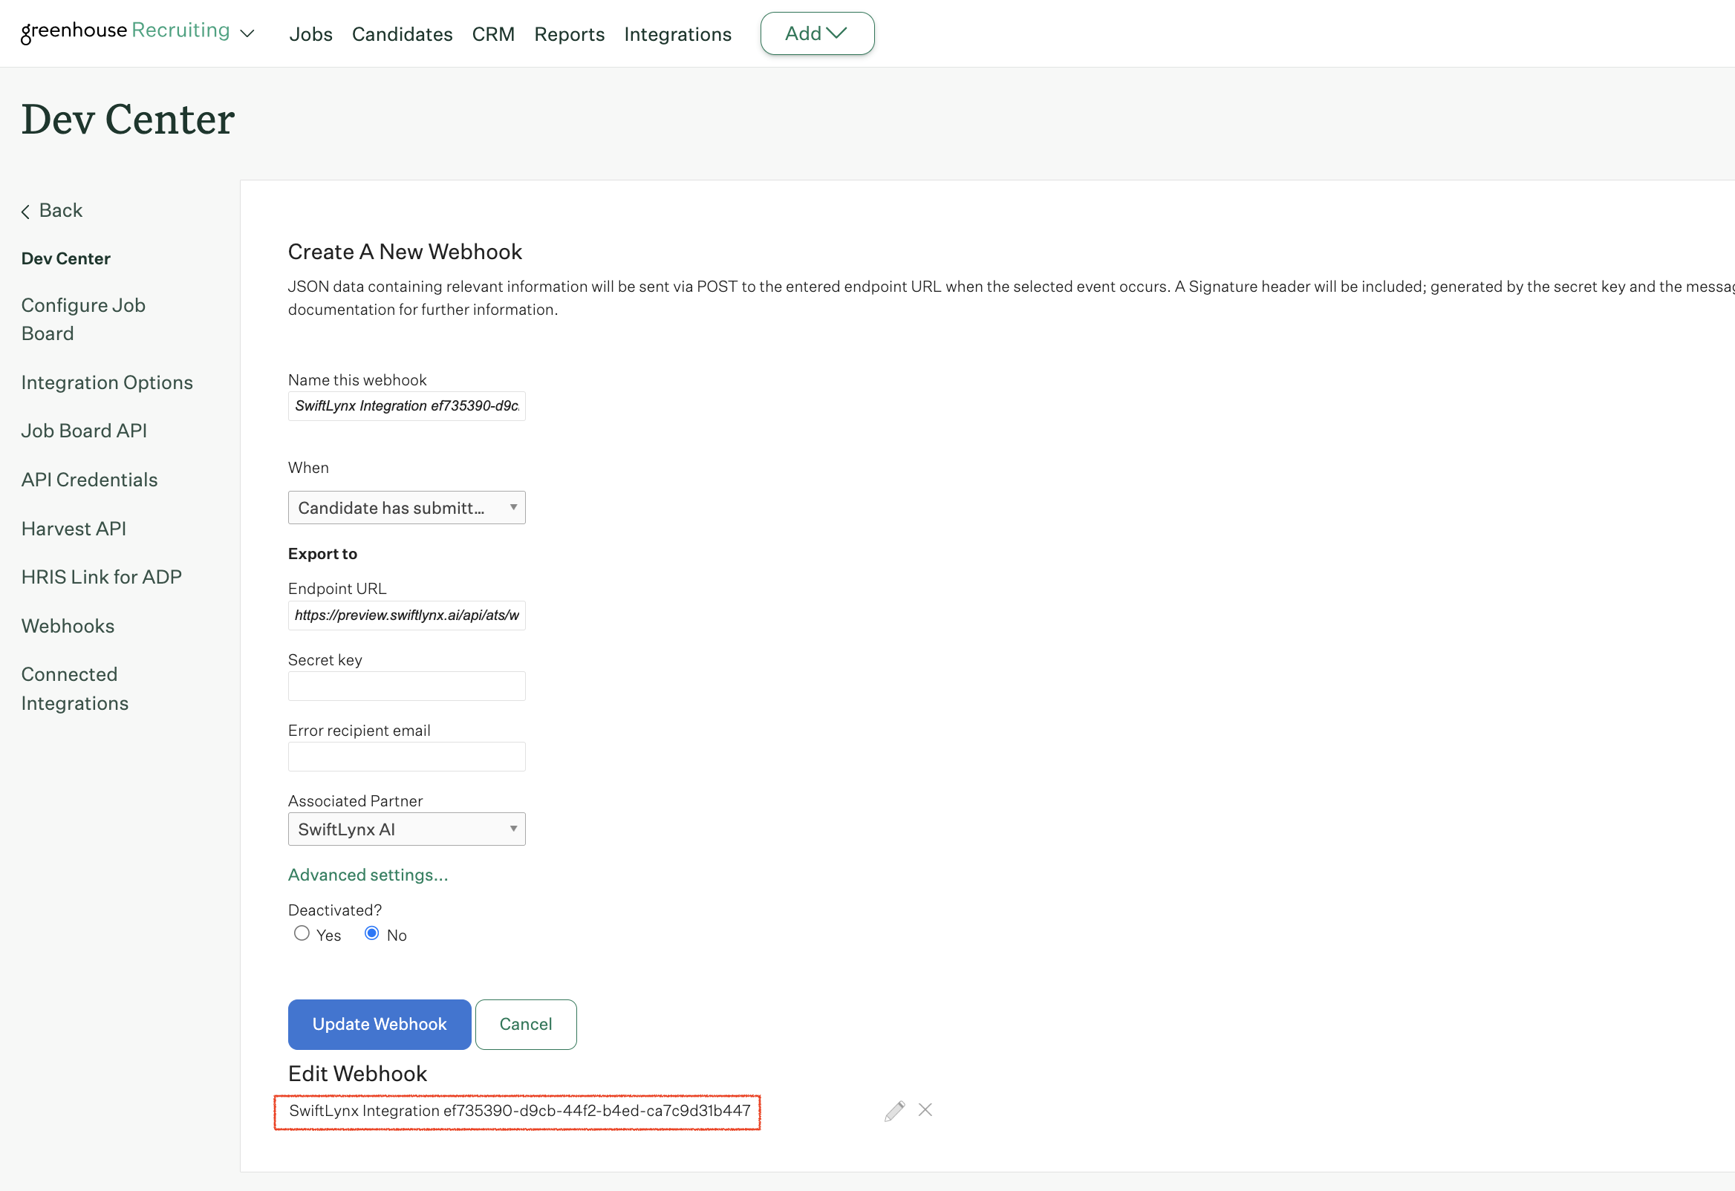The image size is (1735, 1191).
Task: Open the Jobs menu
Action: click(x=310, y=34)
